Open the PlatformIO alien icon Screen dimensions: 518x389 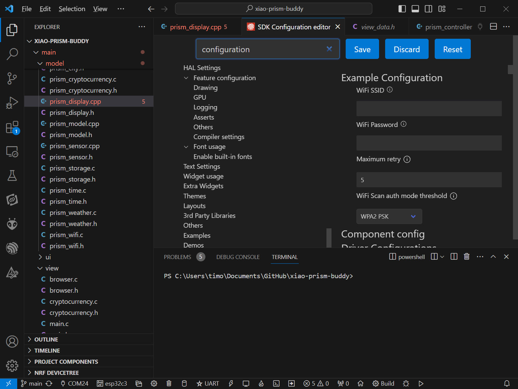(x=12, y=224)
